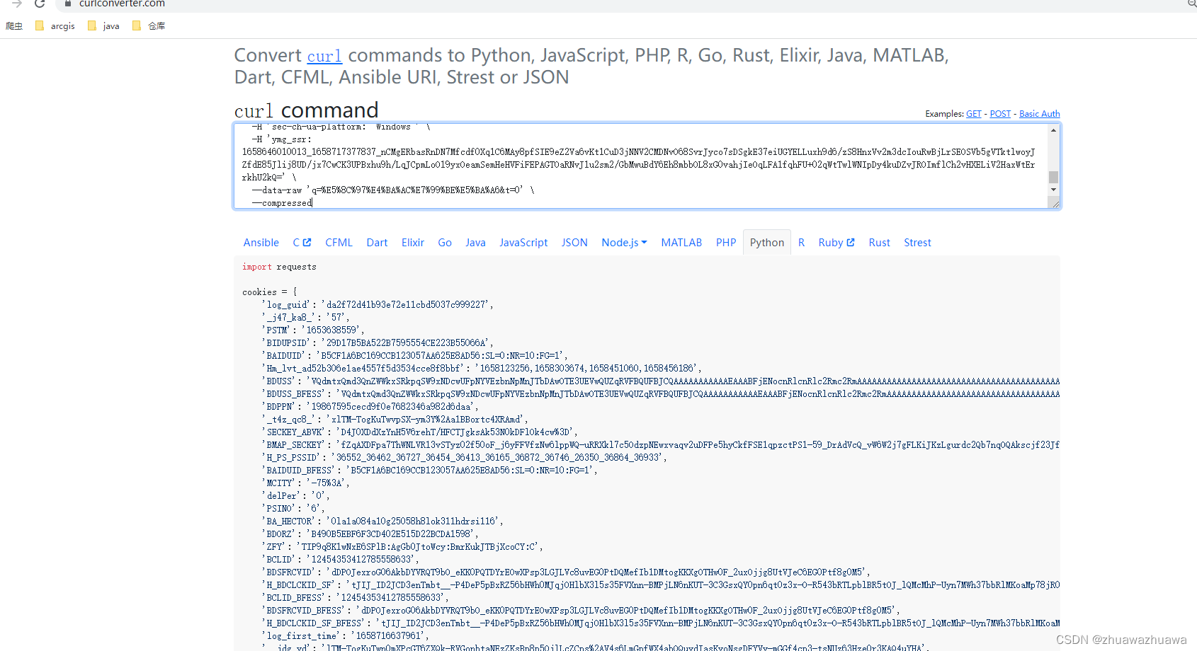Reload the page with the refresh icon

click(x=40, y=4)
